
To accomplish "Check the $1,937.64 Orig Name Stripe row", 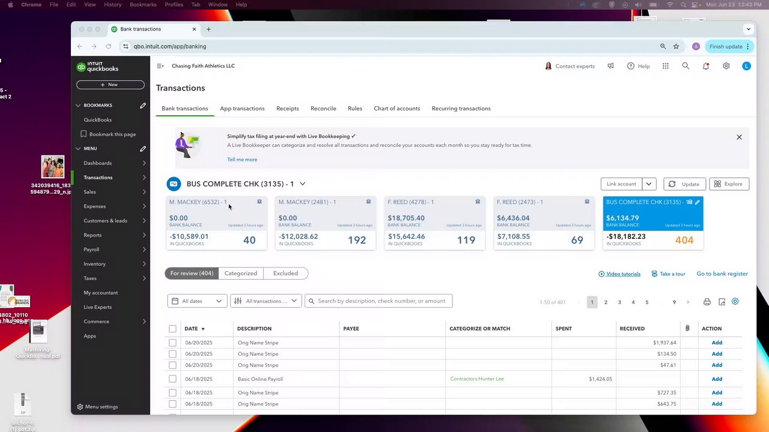I will click(x=172, y=343).
